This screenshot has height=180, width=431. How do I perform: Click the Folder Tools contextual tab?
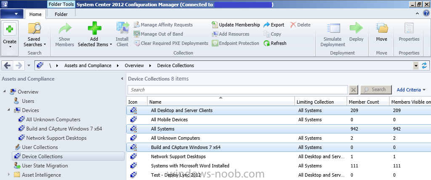(x=61, y=4)
